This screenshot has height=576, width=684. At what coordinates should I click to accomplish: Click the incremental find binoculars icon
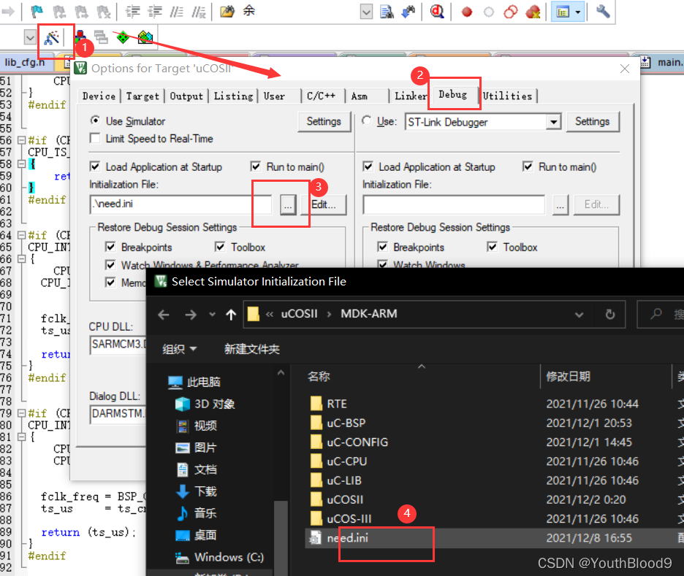(408, 12)
